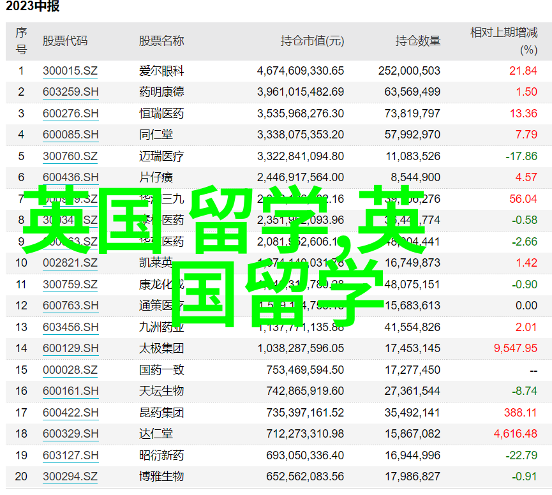Viewport: 552px width, 495px height.
Task: Open stock code link 603456.SH
Action: 70,327
